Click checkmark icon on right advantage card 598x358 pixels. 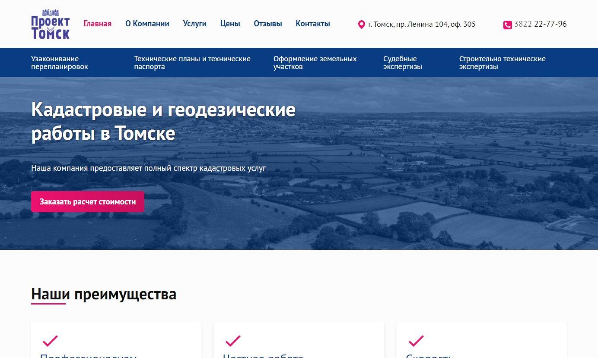point(416,341)
